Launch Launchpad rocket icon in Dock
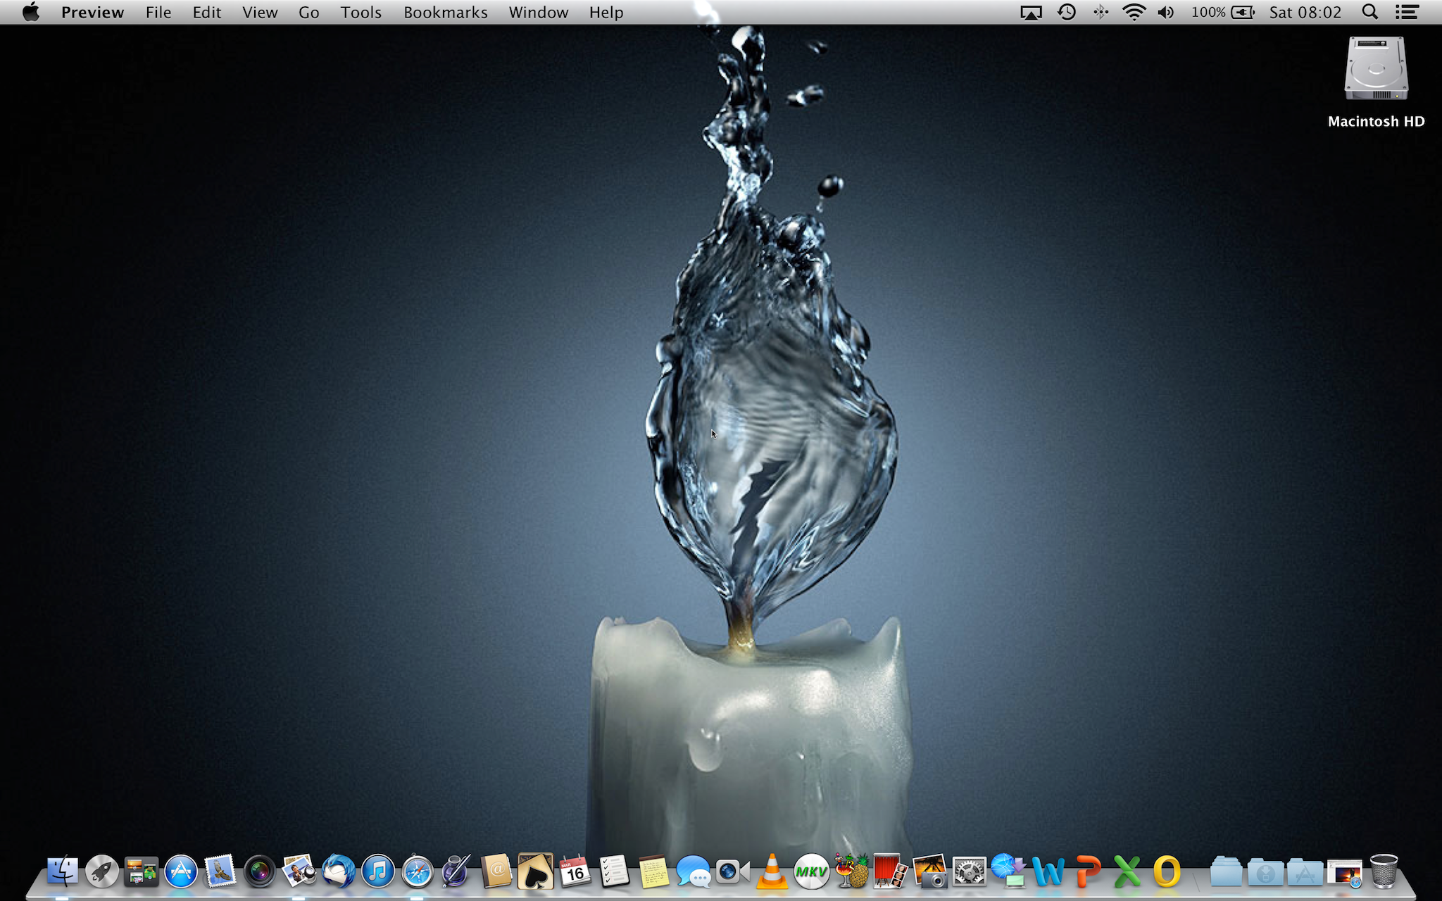 tap(102, 871)
